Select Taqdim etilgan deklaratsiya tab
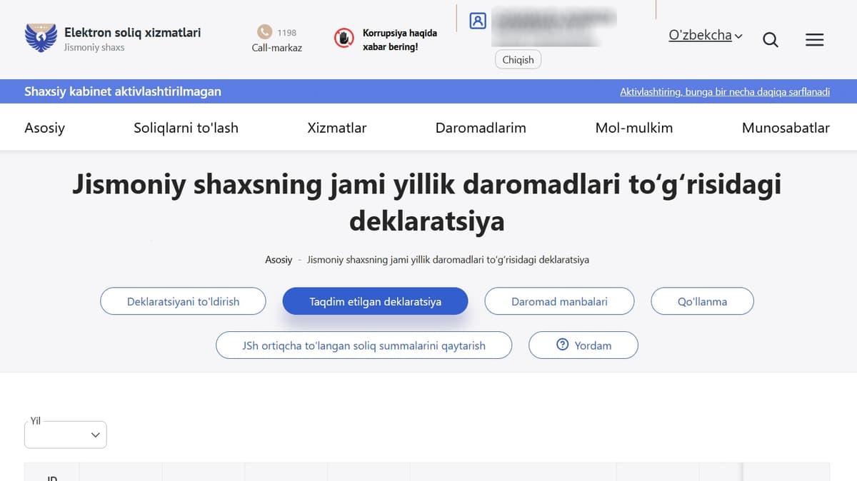The image size is (857, 481). [x=376, y=301]
